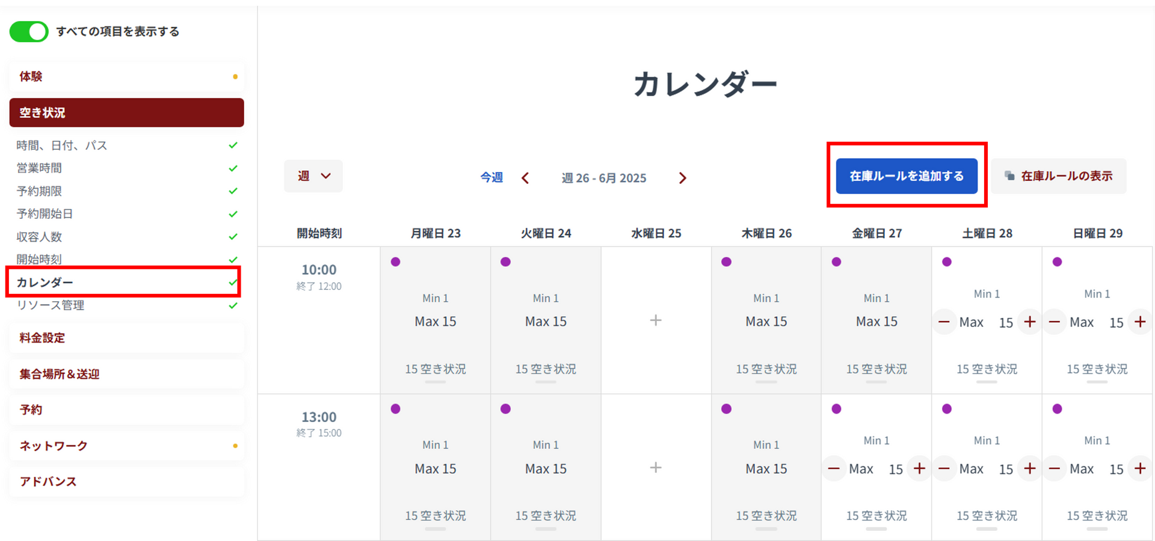Viewport: 1155px width, 541px height.
Task: Expand the 体験 section
Action: point(31,76)
